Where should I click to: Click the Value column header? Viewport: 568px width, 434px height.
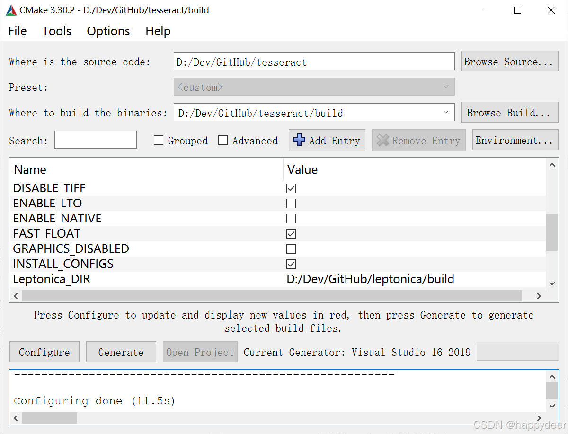pyautogui.click(x=415, y=169)
